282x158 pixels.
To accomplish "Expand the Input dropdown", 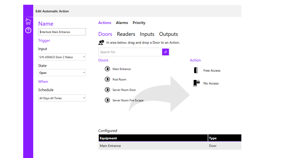I will pyautogui.click(x=62, y=57).
